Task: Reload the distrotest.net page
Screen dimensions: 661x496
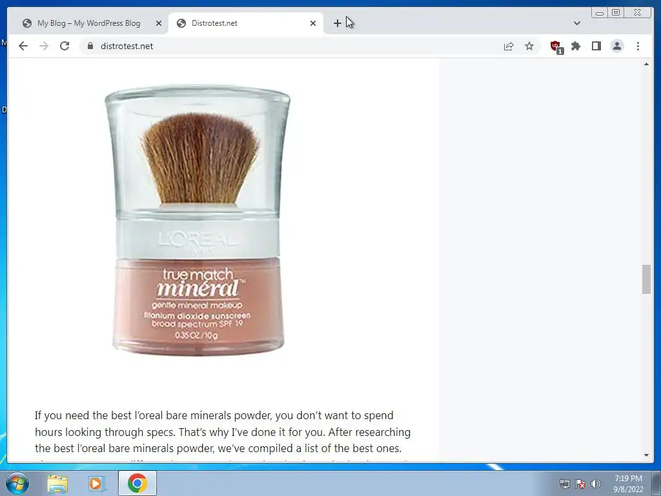Action: click(x=65, y=46)
